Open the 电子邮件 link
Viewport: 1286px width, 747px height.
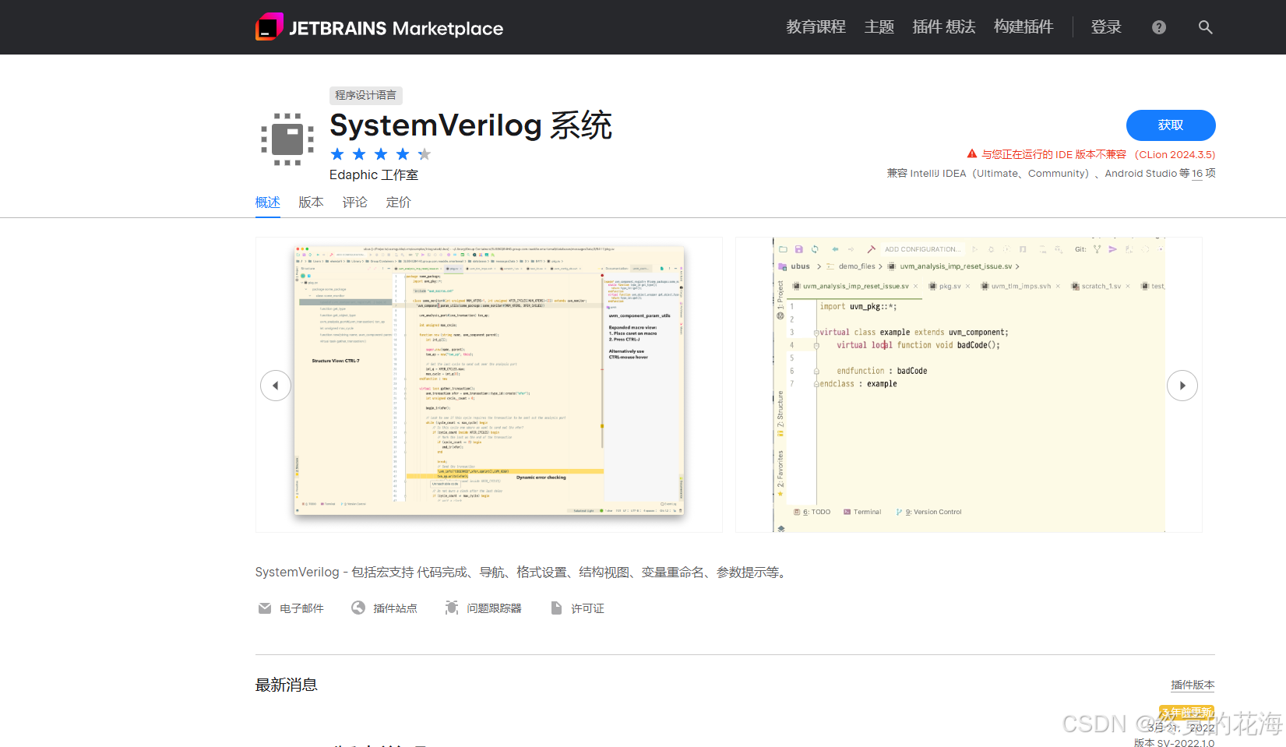(x=302, y=608)
